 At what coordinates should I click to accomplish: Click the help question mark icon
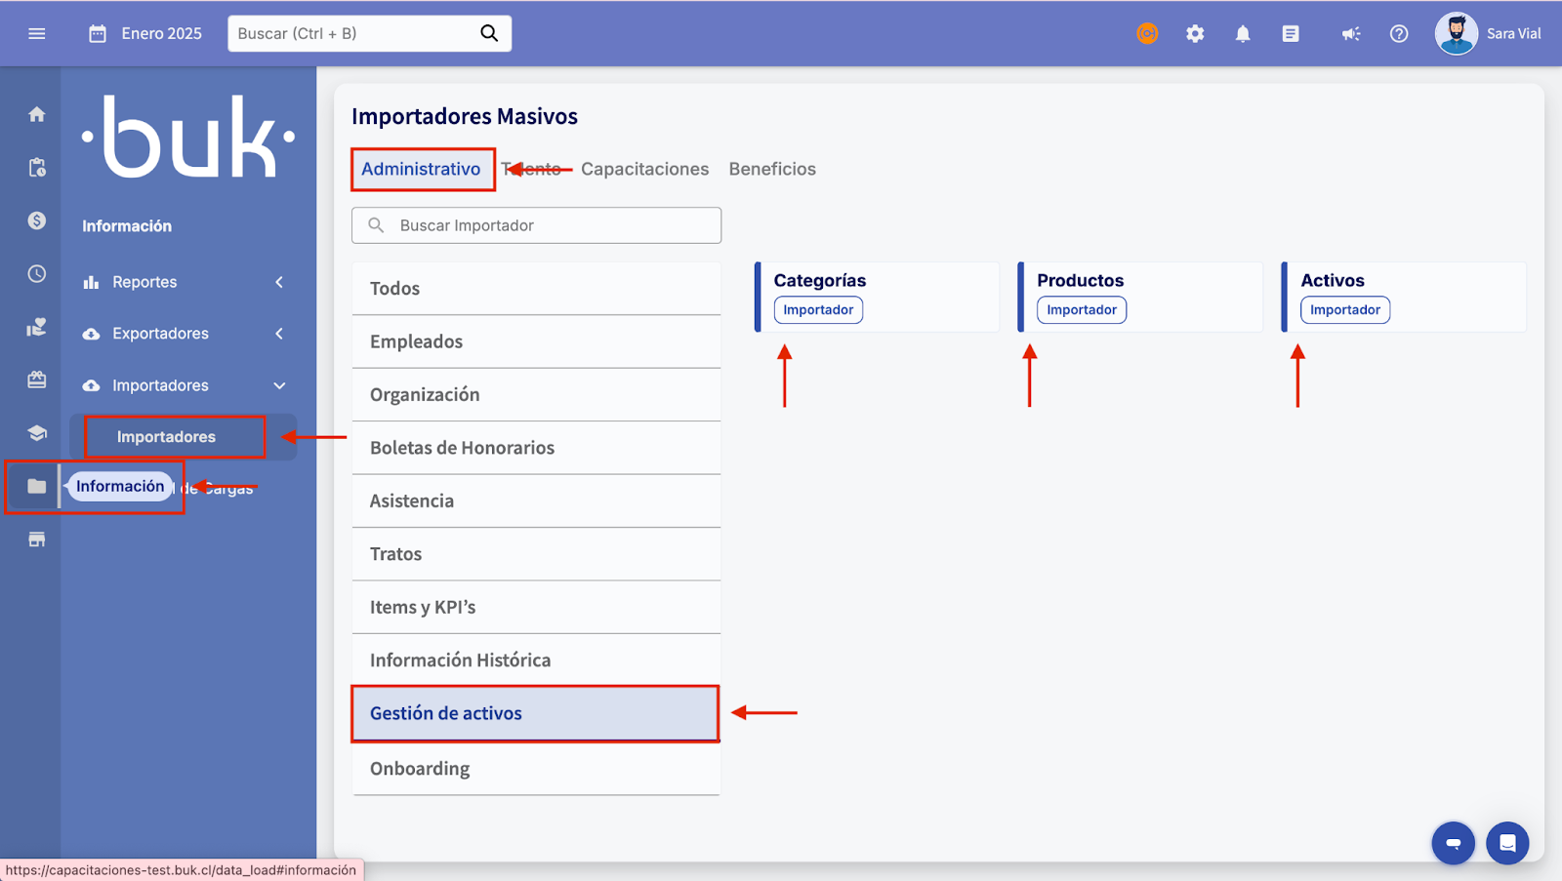[x=1399, y=34]
